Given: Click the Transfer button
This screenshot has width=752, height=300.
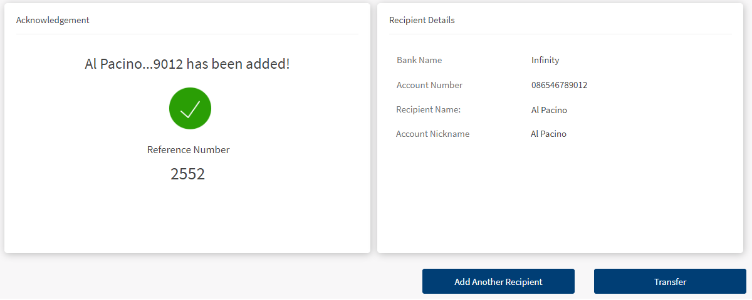Looking at the screenshot, I should 670,281.
